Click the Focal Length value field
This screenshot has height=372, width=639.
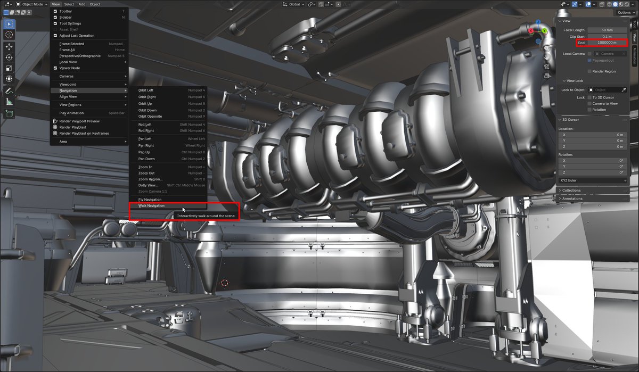608,30
